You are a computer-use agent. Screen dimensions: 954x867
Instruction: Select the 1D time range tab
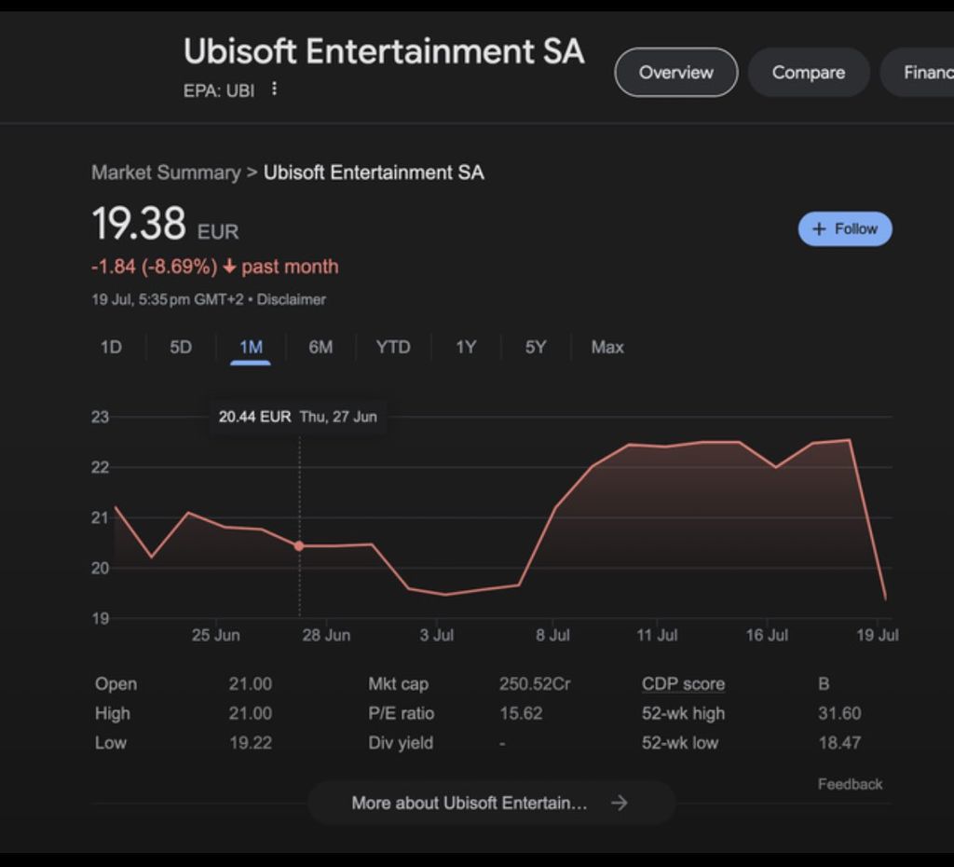pyautogui.click(x=111, y=347)
